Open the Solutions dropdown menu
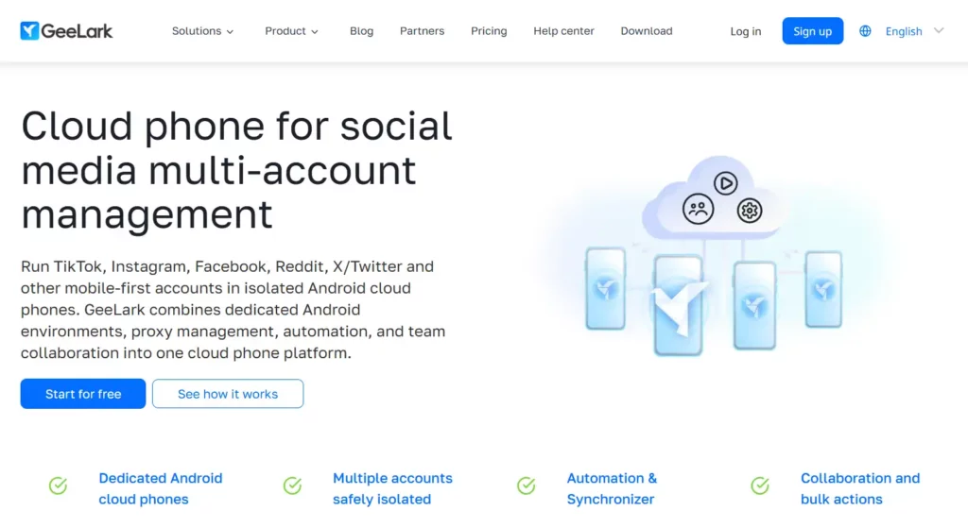Viewport: 968px width, 528px height. (202, 31)
